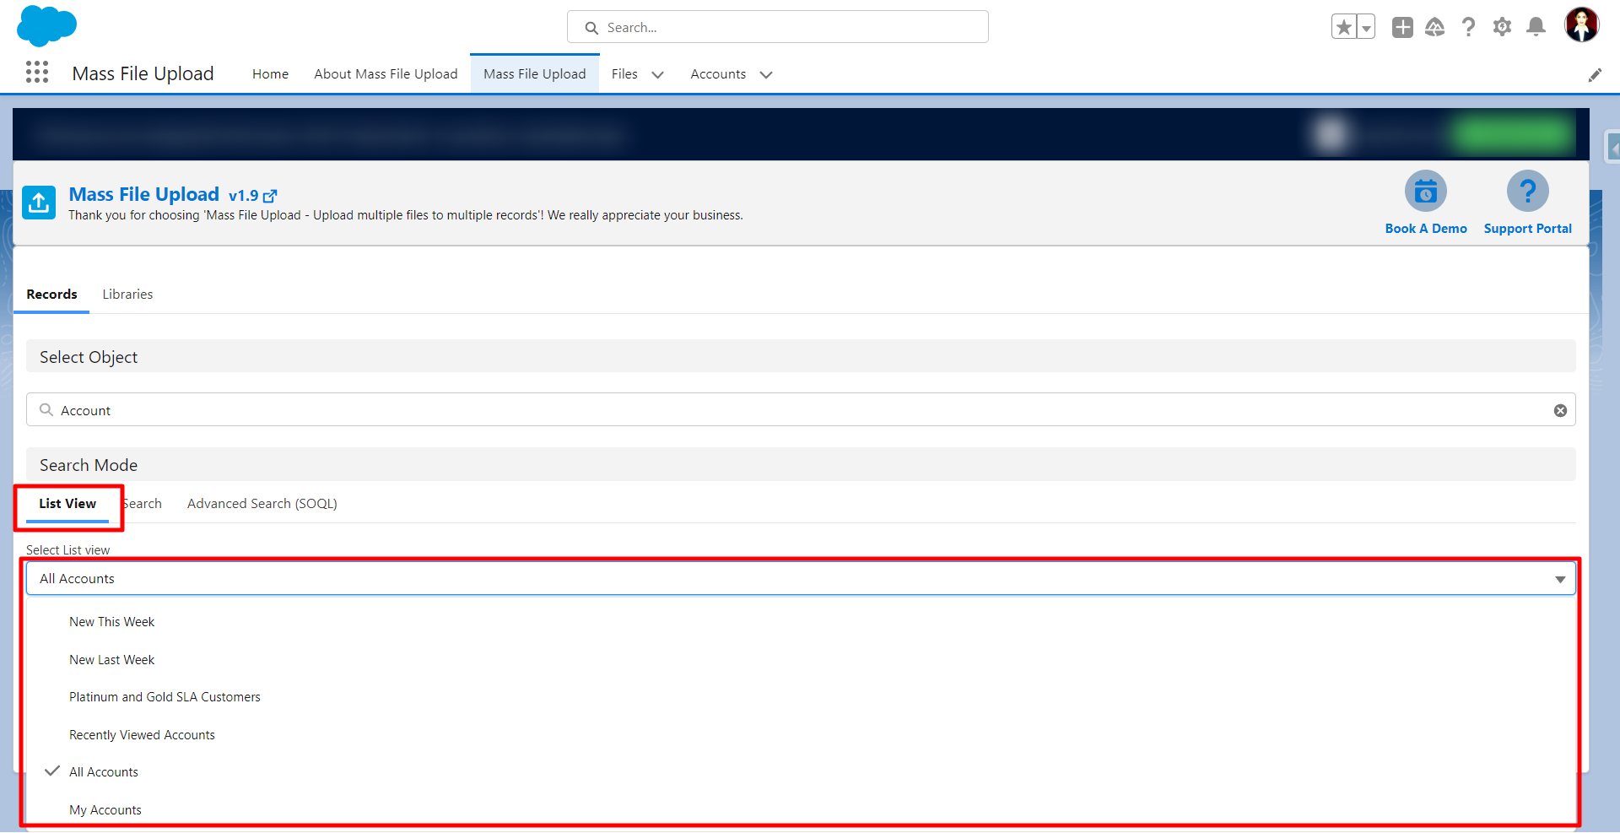Viewport: 1620px width, 833px height.
Task: Open the favorites list dropdown arrow
Action: point(1366,27)
